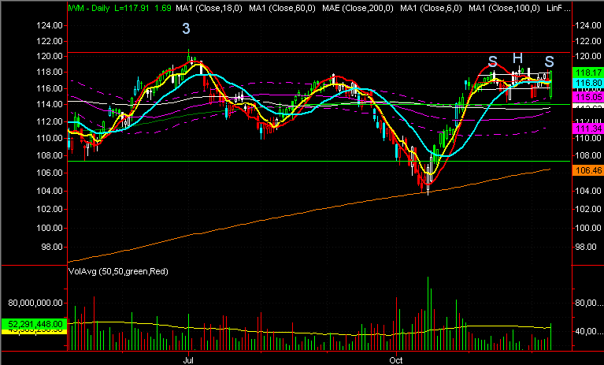The width and height of the screenshot is (604, 365).
Task: Click the rightmost 'S' shoulder annotation
Action: (550, 61)
